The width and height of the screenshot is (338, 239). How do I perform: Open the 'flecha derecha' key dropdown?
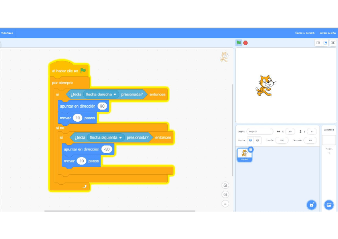(x=101, y=94)
